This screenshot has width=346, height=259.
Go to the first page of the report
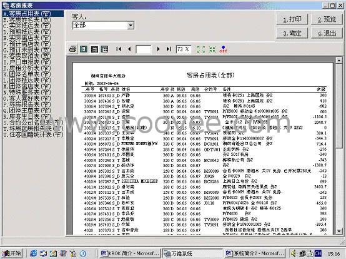(119, 49)
